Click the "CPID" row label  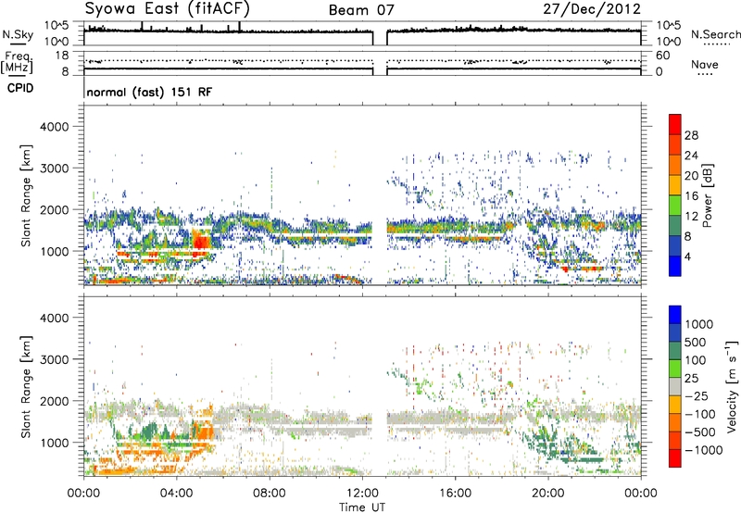click(x=20, y=88)
